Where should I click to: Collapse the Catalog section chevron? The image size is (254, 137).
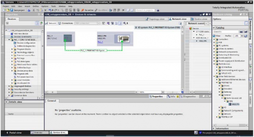tap(214, 28)
